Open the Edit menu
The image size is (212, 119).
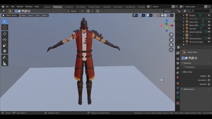[x=13, y=7]
